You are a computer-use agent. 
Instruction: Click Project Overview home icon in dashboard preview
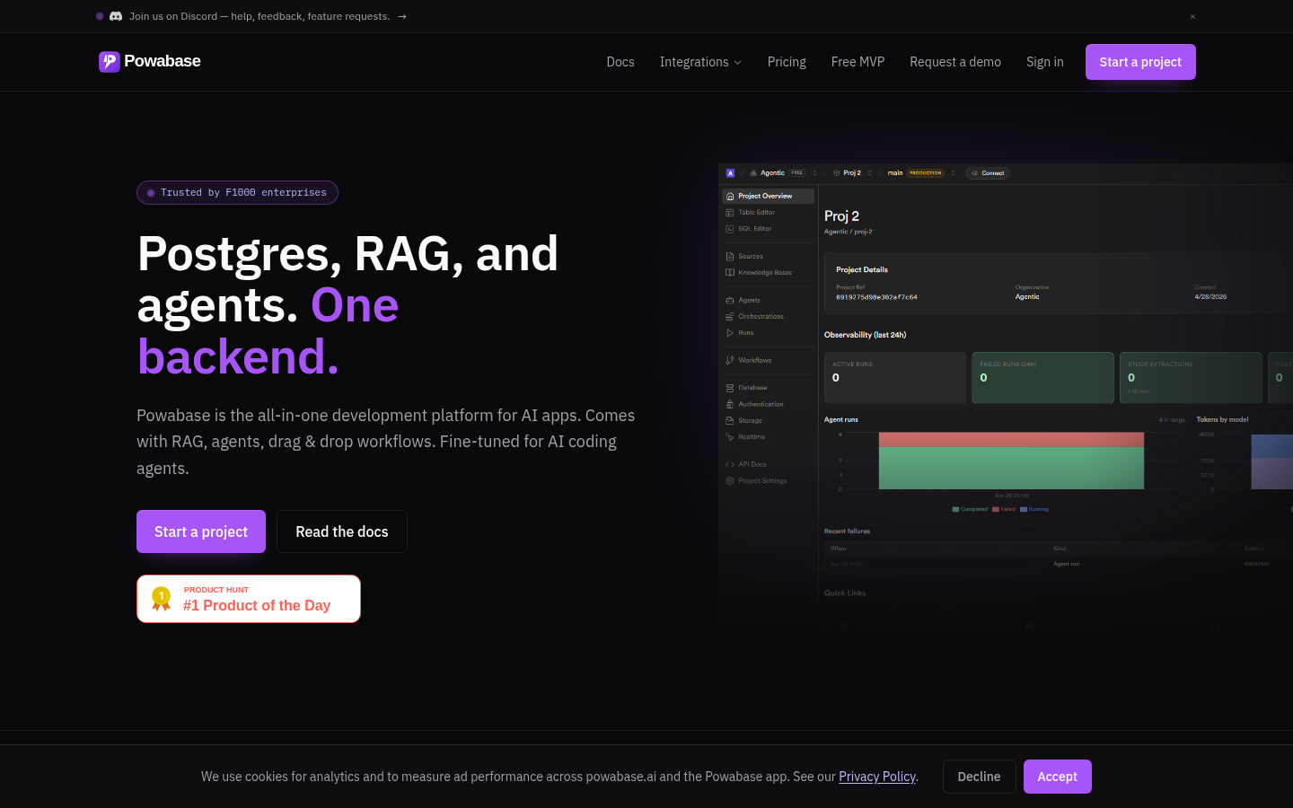[730, 196]
